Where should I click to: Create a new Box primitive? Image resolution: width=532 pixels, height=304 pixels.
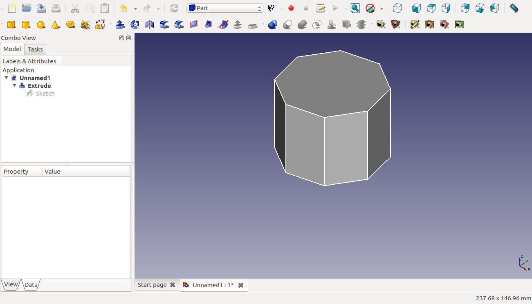pyautogui.click(x=11, y=25)
